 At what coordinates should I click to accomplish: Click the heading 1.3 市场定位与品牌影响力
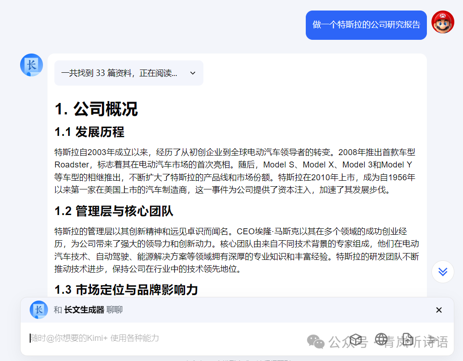point(126,290)
